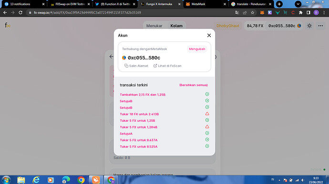
Task: Copy address via Salin Alamat icon
Action: (126, 66)
